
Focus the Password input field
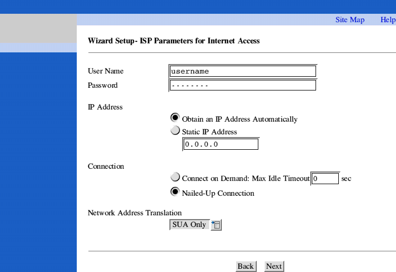click(x=242, y=85)
